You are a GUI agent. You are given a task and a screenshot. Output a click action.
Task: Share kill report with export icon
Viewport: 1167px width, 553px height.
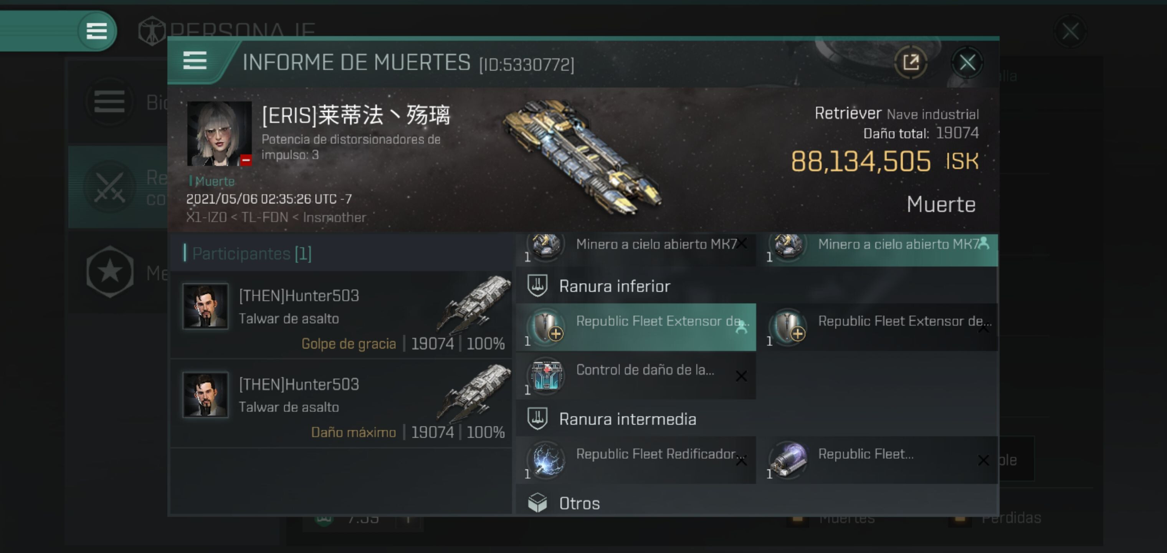911,63
